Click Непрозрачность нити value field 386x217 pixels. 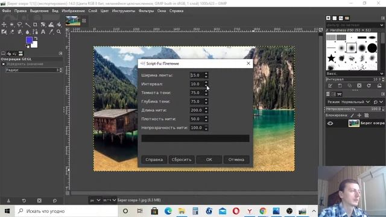197,128
